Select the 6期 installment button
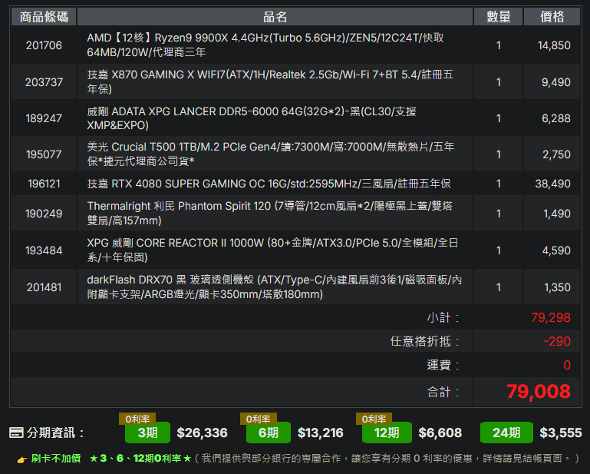The width and height of the screenshot is (590, 474). (269, 433)
